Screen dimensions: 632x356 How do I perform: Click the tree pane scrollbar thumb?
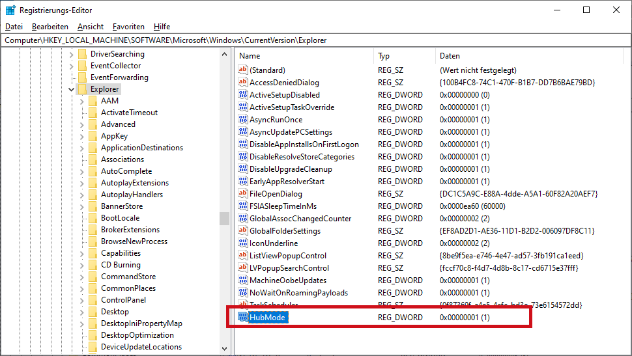(x=225, y=218)
